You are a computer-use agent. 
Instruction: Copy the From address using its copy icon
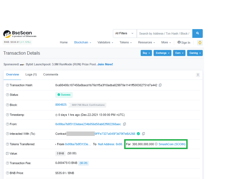(124, 124)
